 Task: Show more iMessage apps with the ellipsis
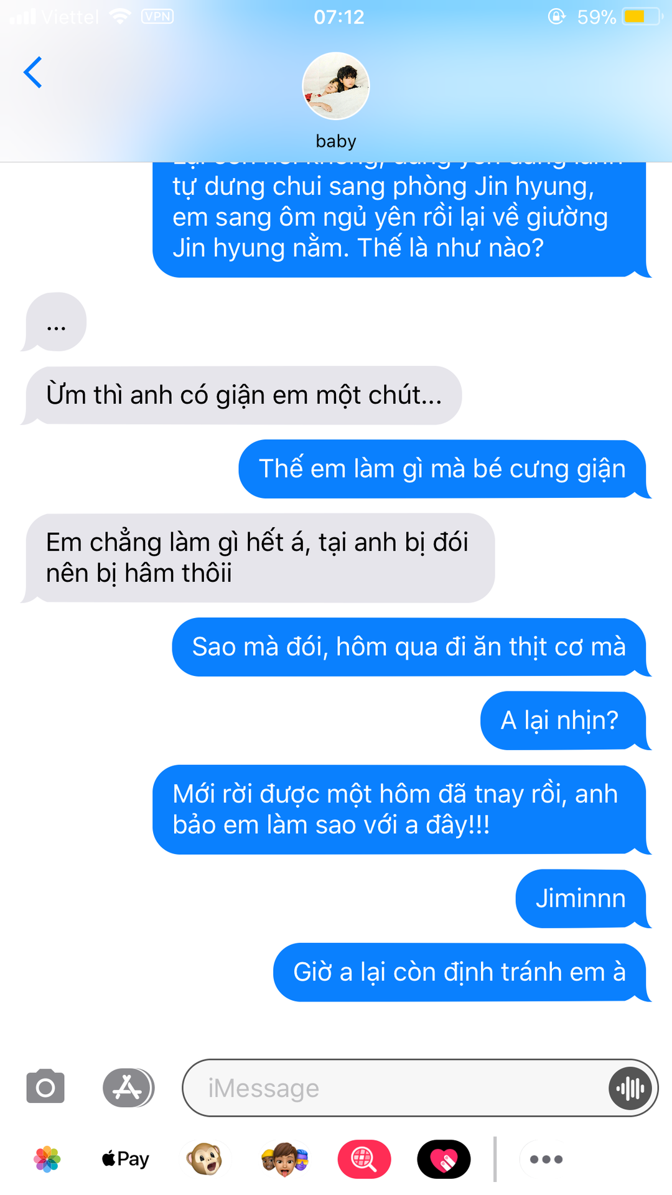tap(546, 1159)
